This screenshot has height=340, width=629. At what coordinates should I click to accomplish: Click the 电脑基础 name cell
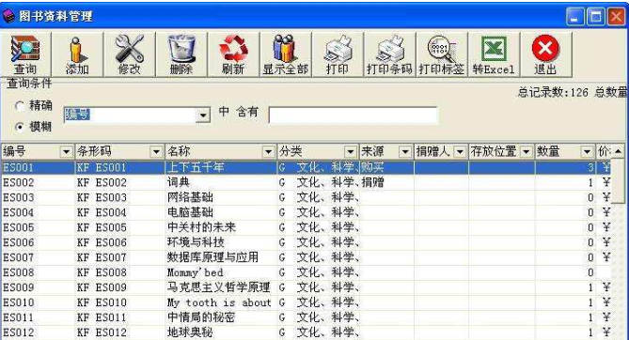(221, 212)
